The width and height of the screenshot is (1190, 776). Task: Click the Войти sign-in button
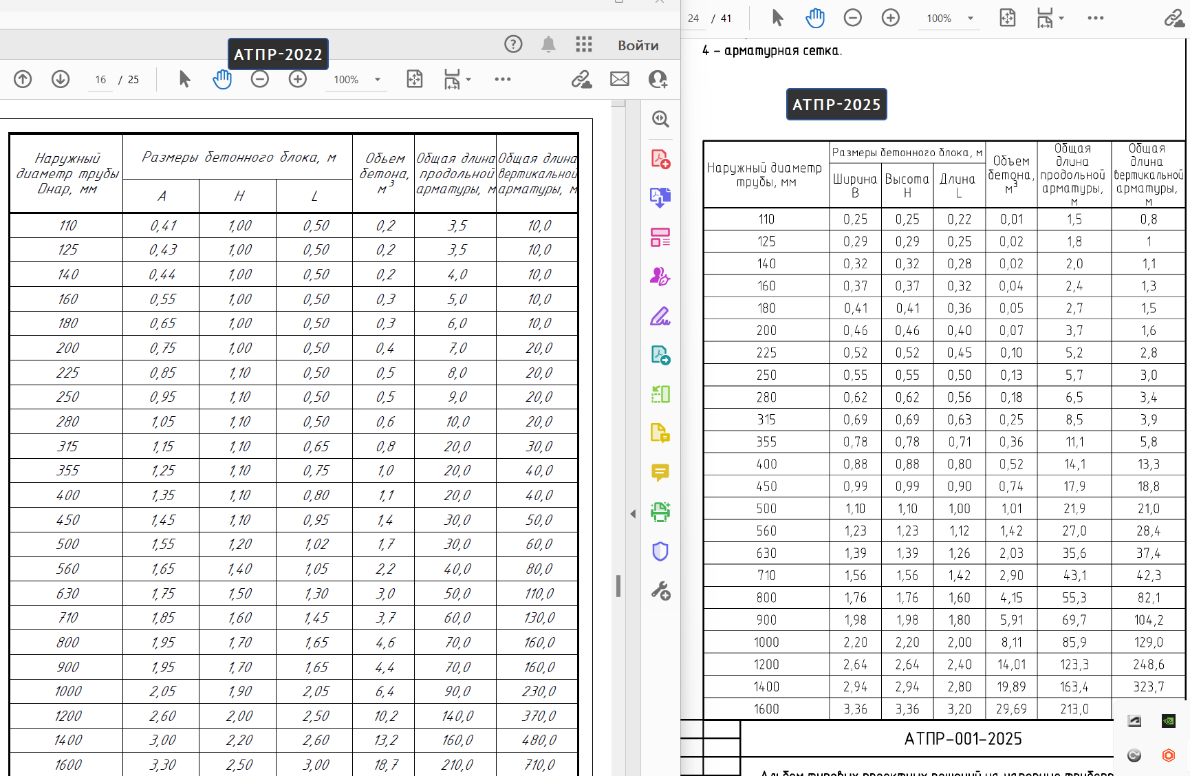pyautogui.click(x=638, y=45)
